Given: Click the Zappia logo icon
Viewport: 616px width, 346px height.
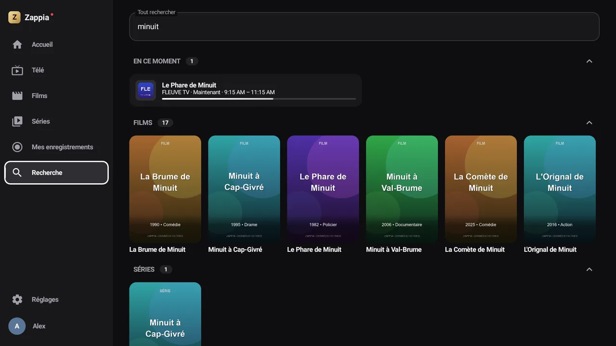Looking at the screenshot, I should (14, 17).
